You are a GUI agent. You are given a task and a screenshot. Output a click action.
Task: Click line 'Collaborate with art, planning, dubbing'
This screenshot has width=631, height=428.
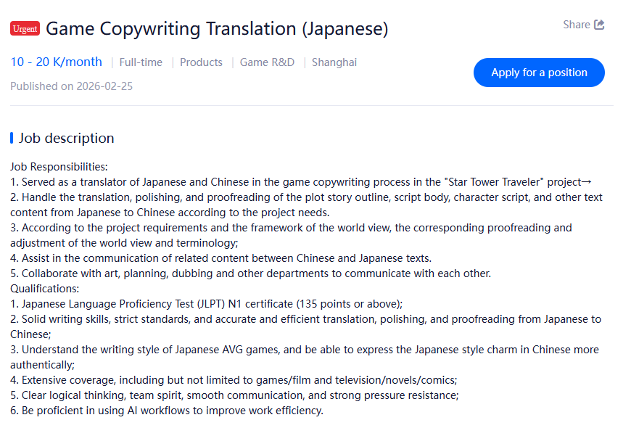coord(251,273)
